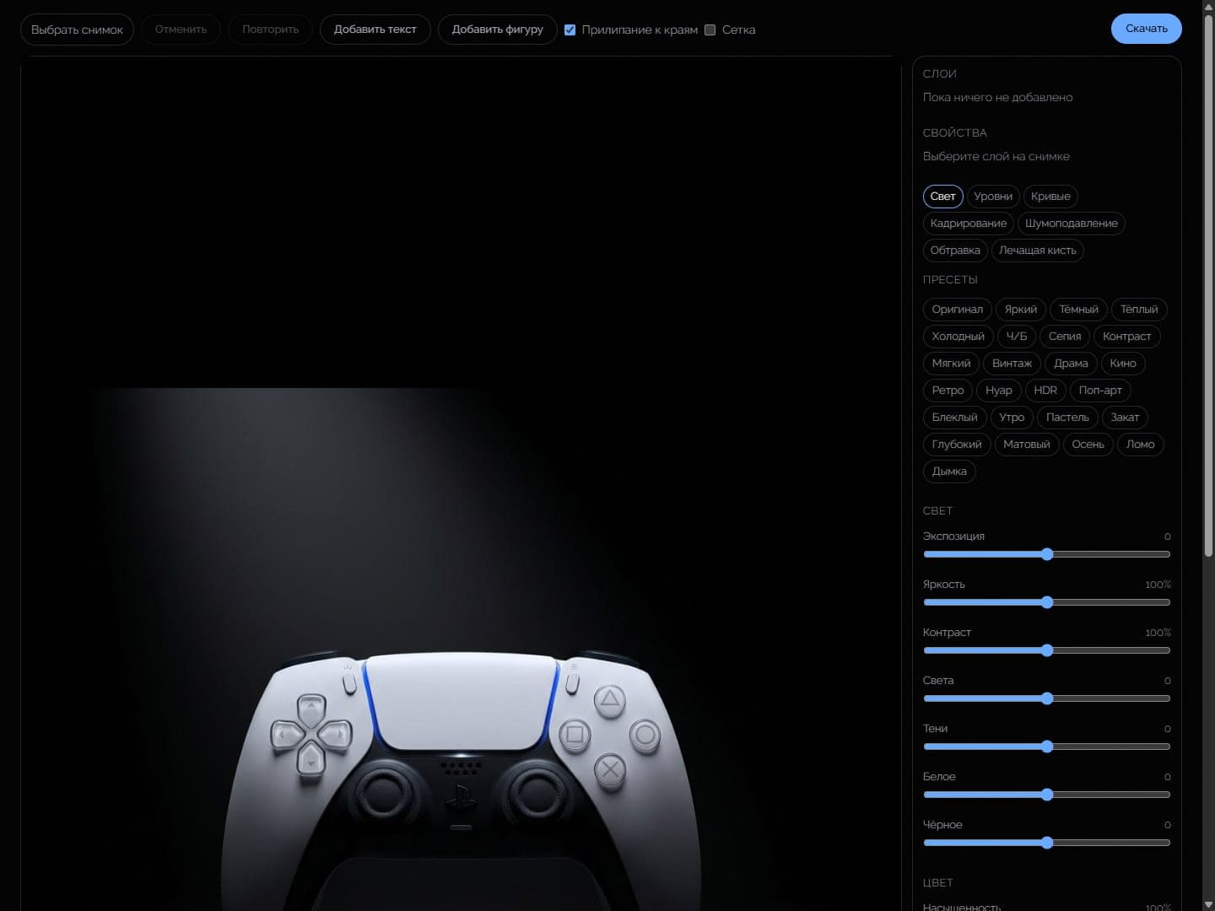Apply the Кино preset
This screenshot has height=911, width=1215.
coord(1123,364)
